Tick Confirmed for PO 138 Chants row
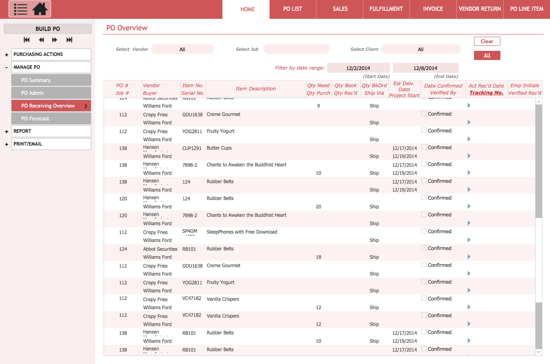550x364 pixels. click(x=424, y=164)
